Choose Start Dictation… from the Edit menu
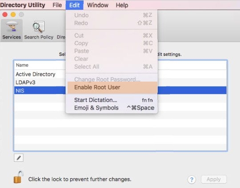 112,100
